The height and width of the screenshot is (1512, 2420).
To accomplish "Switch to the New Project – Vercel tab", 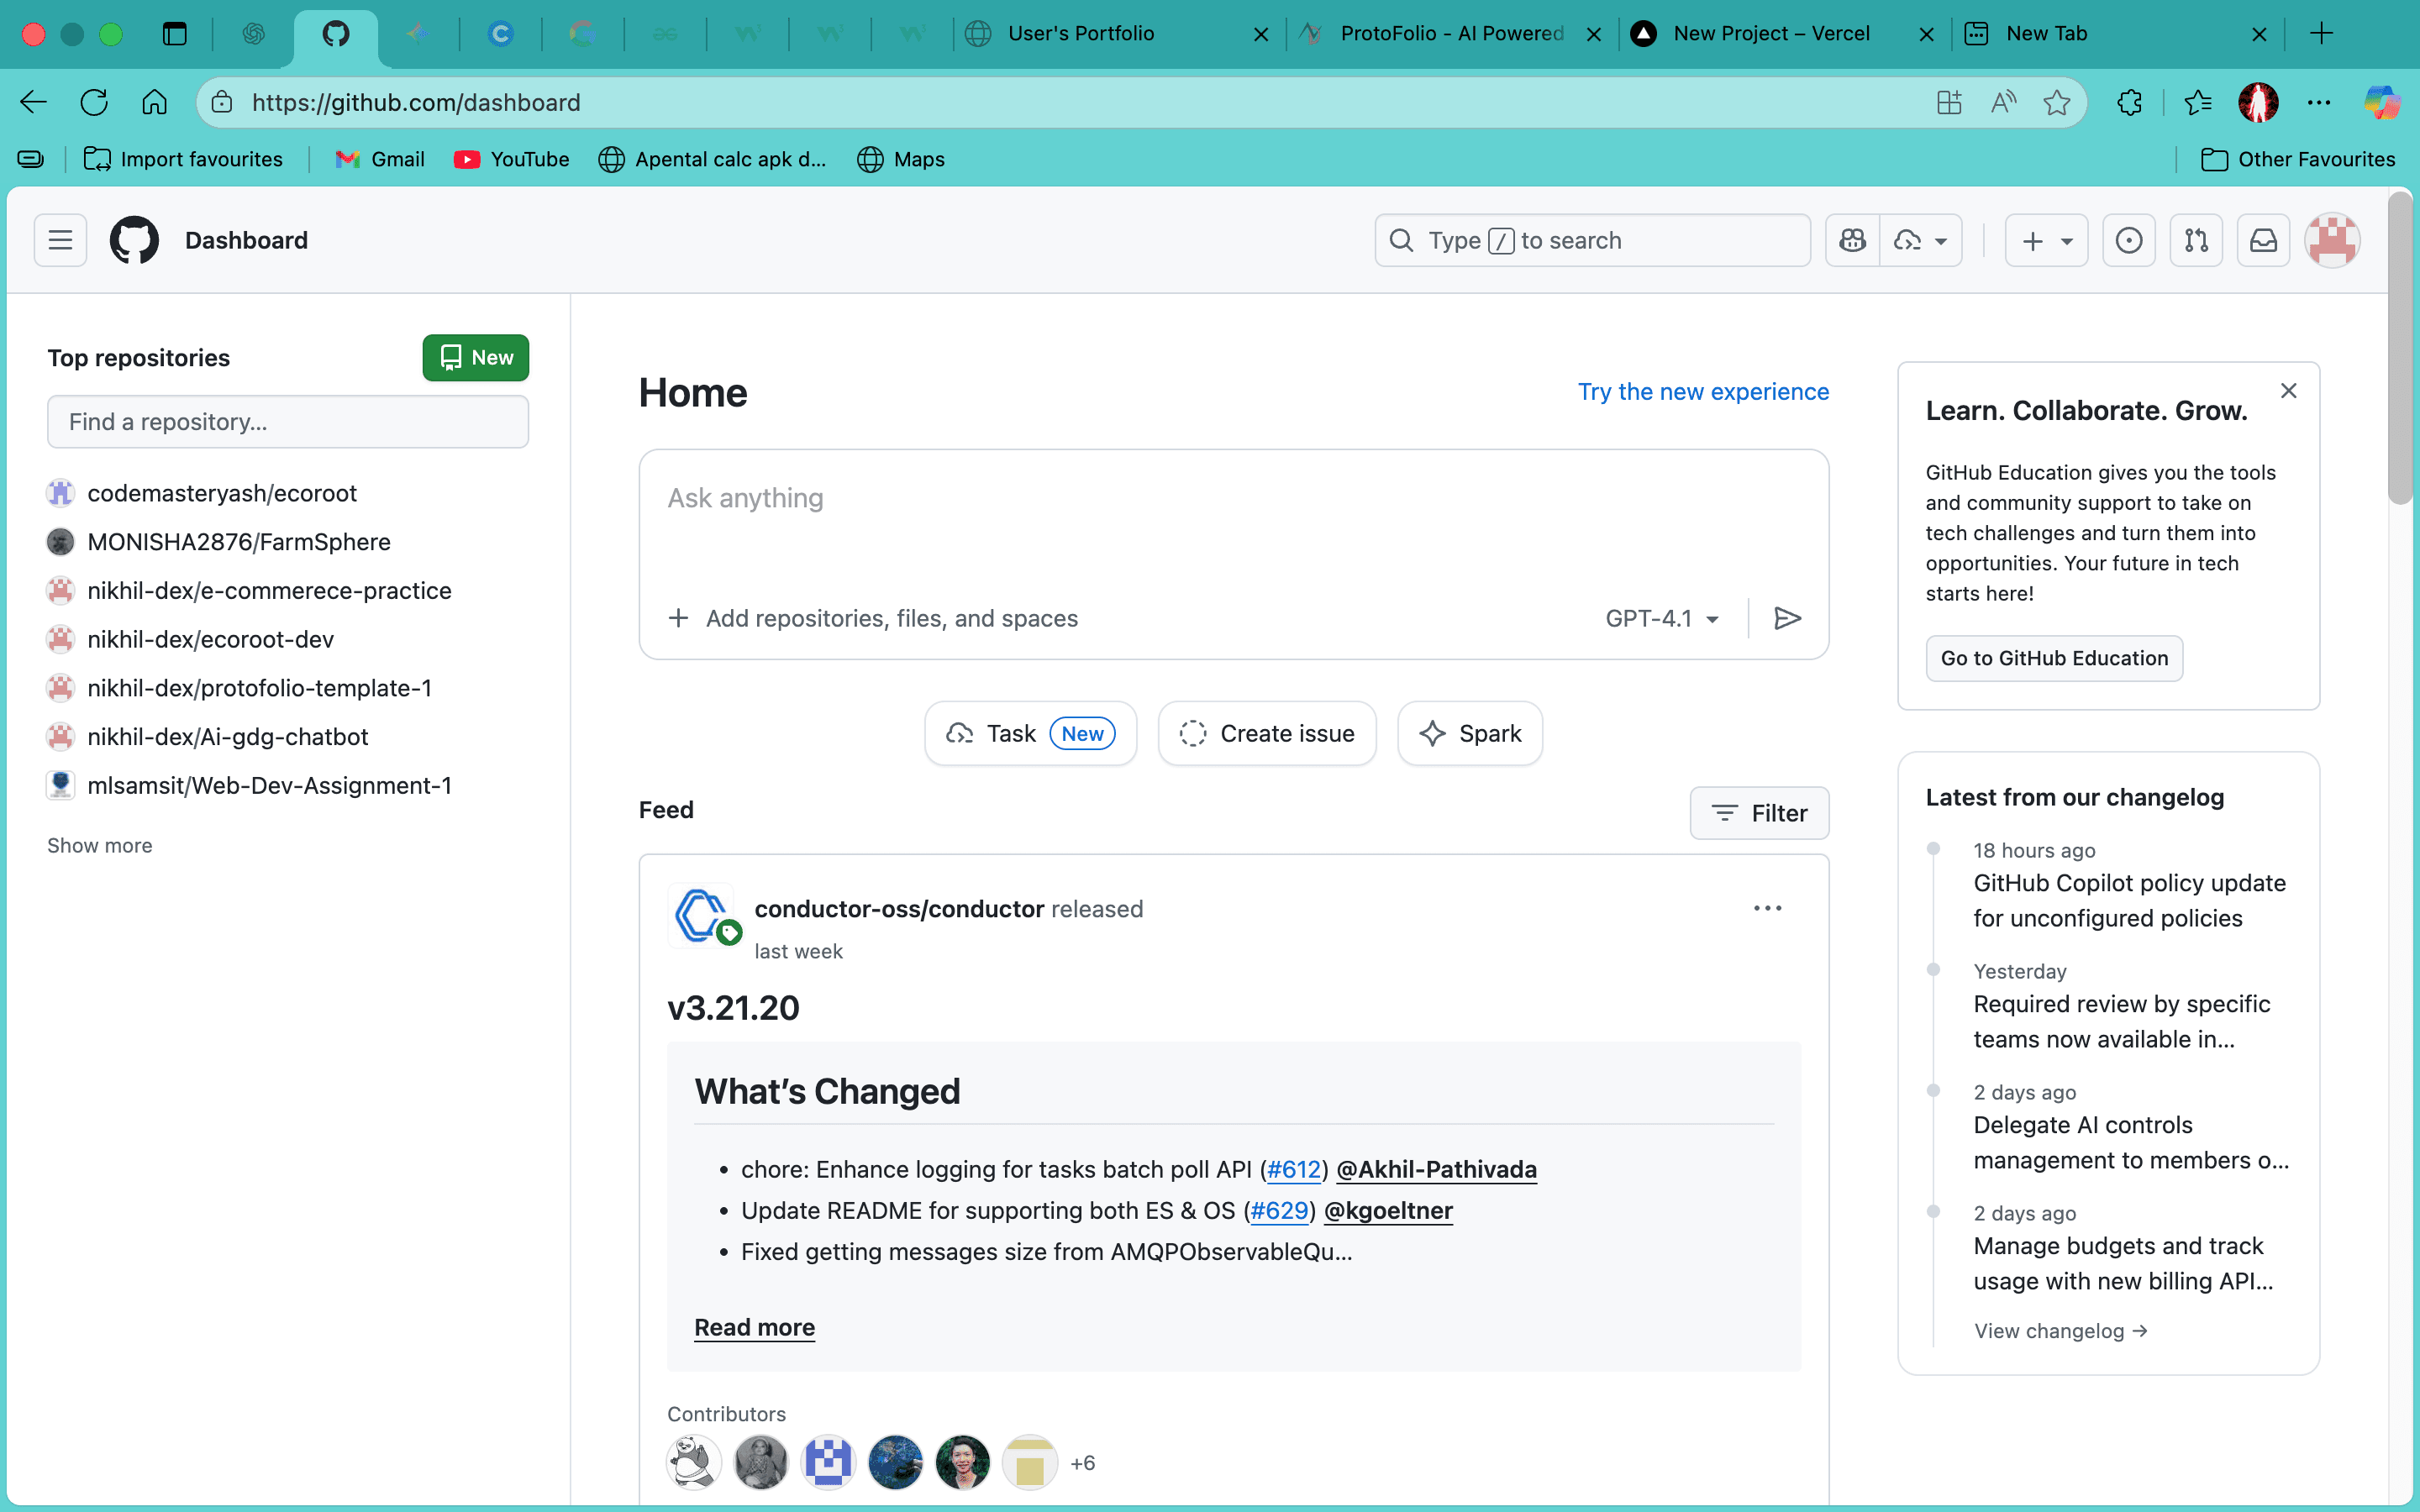I will 1783,33.
